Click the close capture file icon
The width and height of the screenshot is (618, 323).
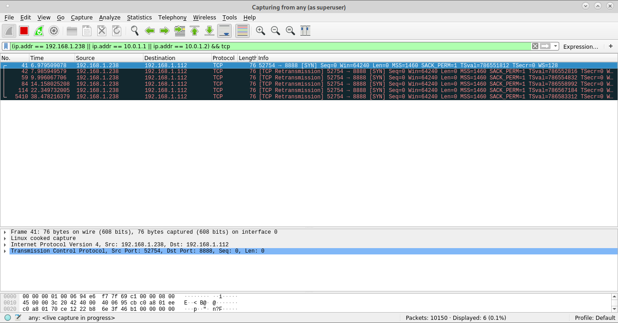pyautogui.click(x=102, y=31)
